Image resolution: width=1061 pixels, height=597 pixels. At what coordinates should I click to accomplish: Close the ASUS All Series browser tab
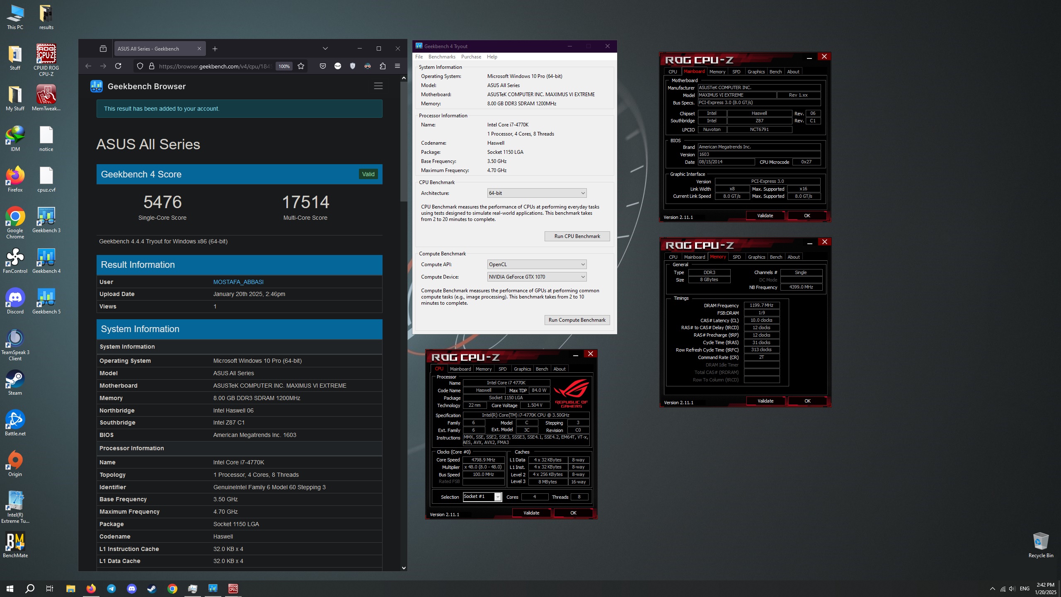tap(199, 49)
